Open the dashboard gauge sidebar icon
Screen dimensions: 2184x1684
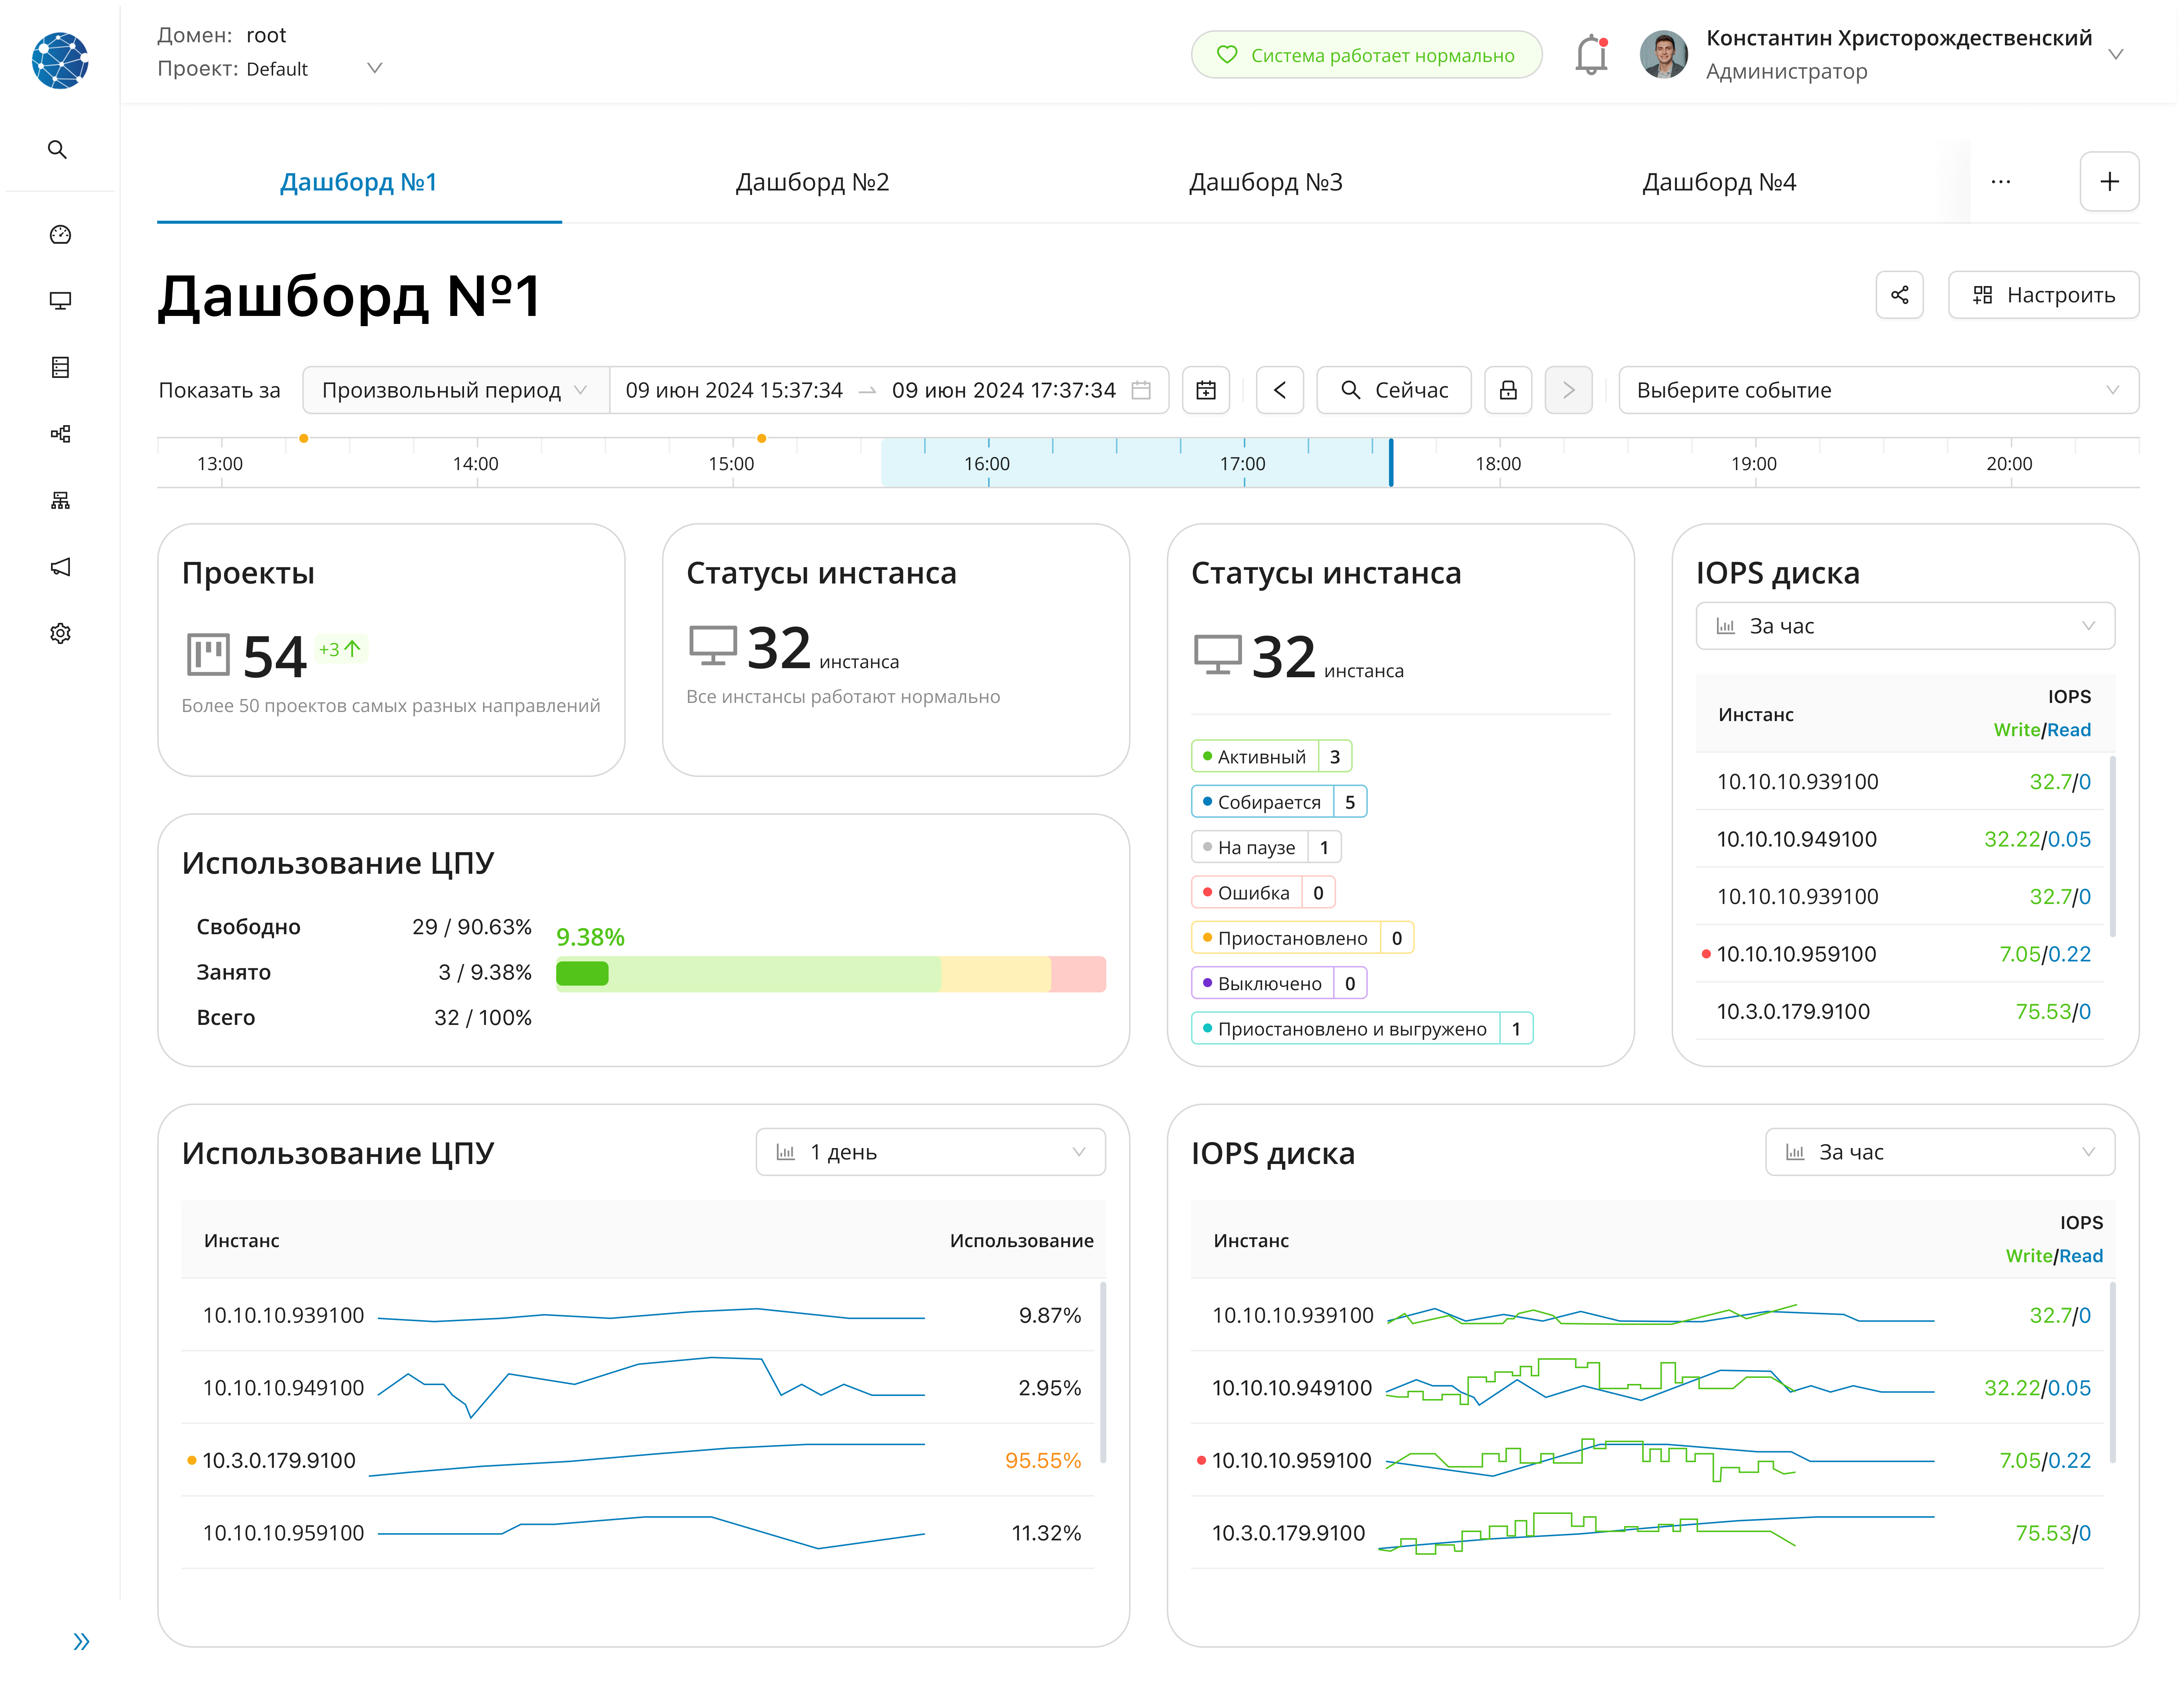point(60,235)
